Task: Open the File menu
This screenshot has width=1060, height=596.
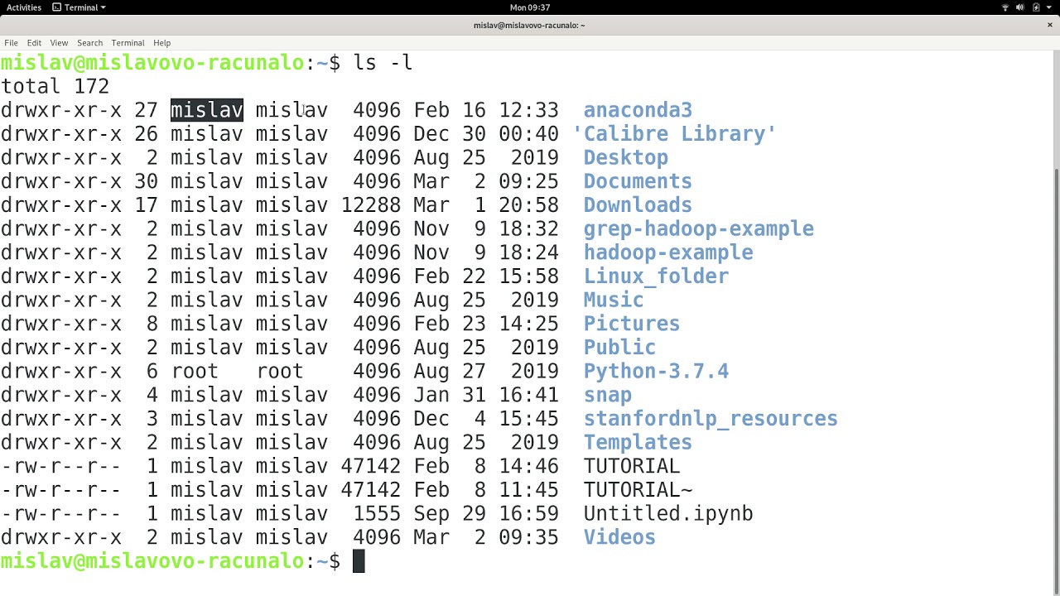Action: (11, 43)
